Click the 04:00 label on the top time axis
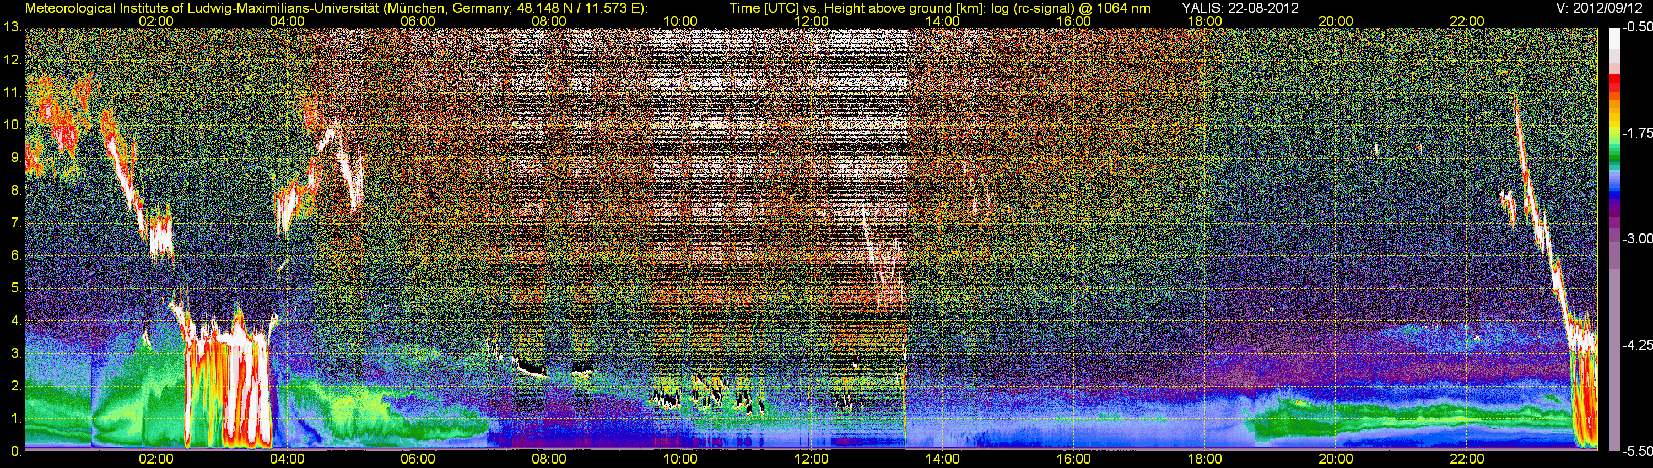 287,21
